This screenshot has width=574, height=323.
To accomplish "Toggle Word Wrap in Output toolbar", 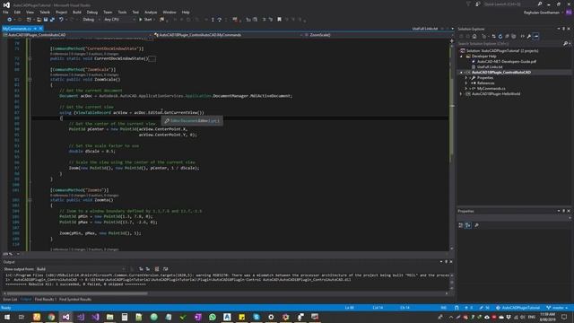I will point(165,269).
